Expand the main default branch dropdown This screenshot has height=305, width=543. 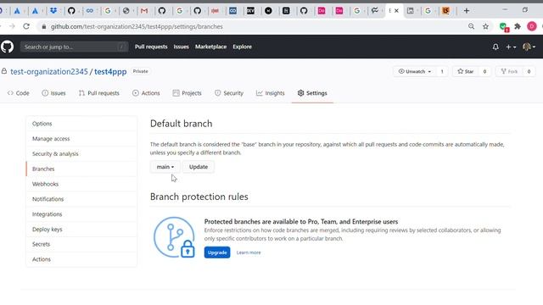click(x=165, y=167)
